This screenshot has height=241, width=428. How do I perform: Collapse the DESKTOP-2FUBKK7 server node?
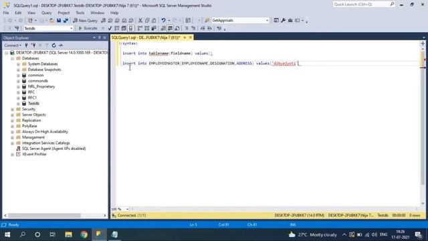tap(6, 53)
